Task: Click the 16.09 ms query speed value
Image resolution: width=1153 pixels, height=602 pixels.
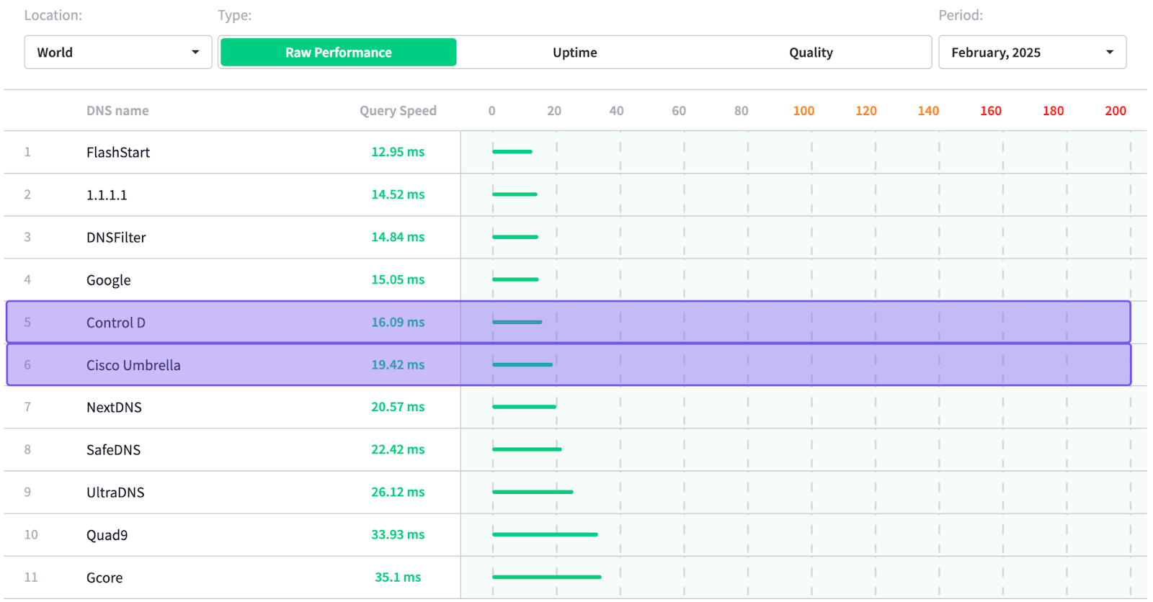Action: click(x=398, y=322)
